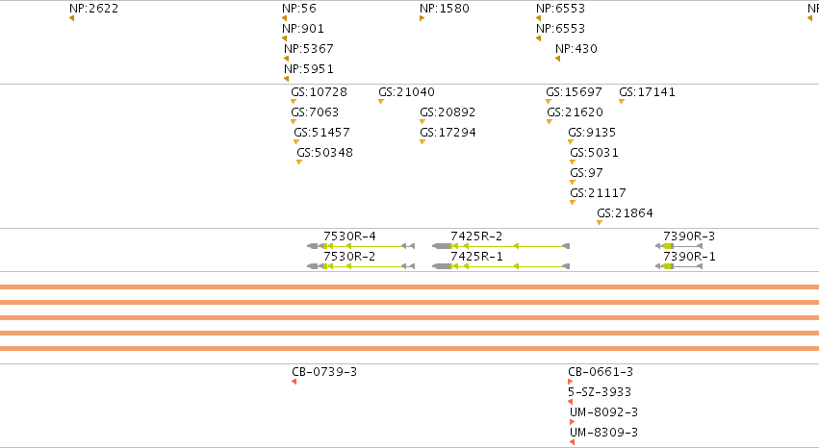819x448 pixels.
Task: Click the GS:15697 triangle glyph
Action: 549,102
